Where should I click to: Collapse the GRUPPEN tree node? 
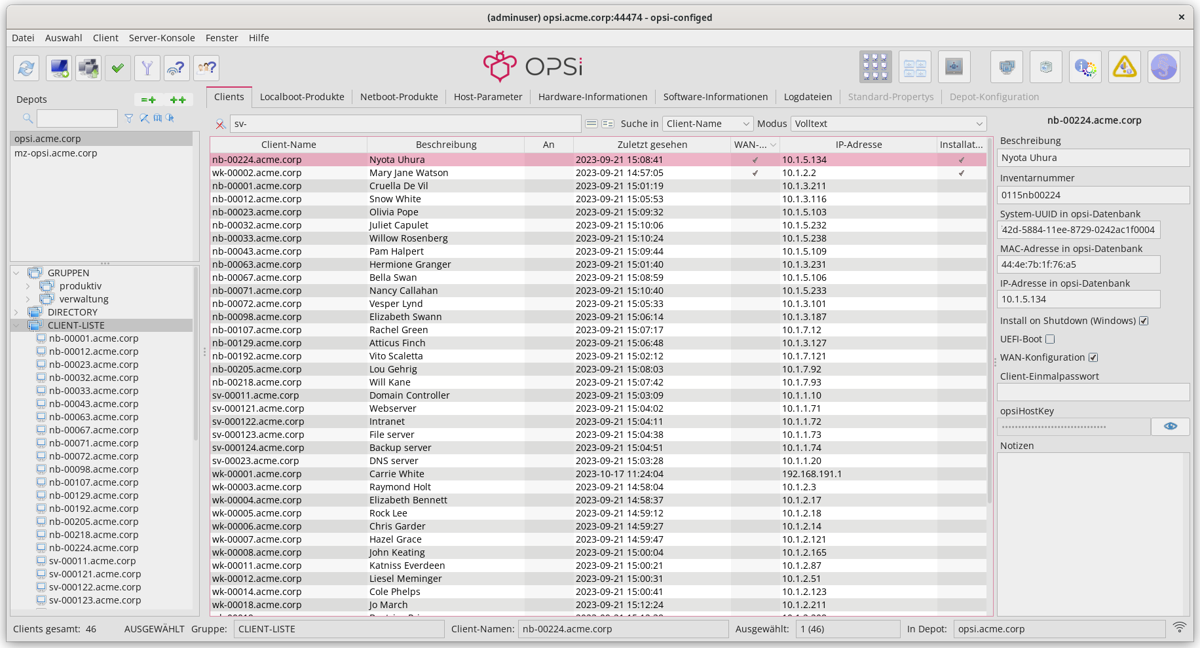[x=16, y=273]
